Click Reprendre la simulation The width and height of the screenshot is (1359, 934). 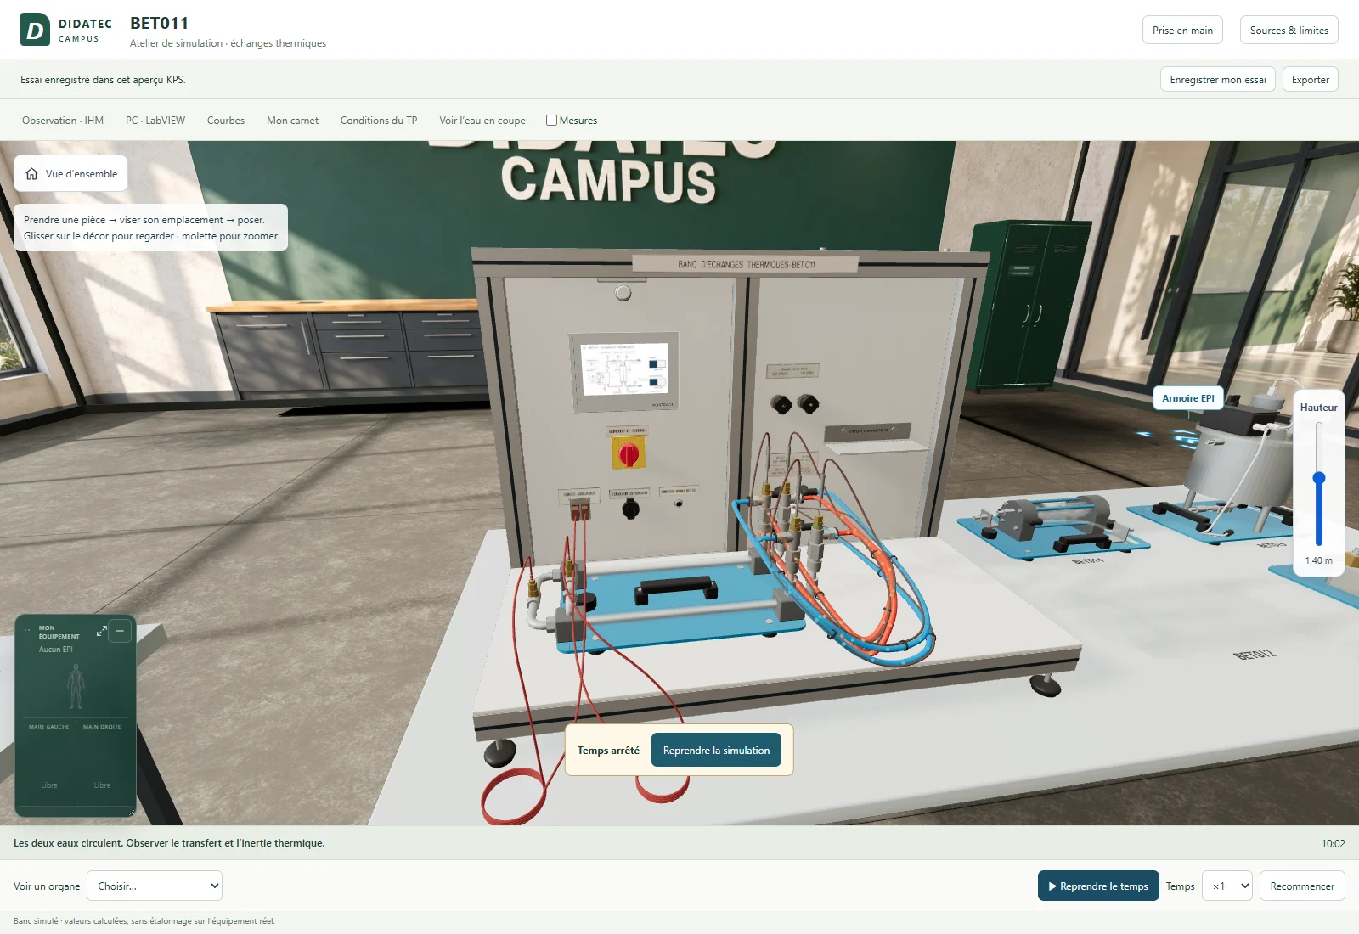tap(716, 750)
